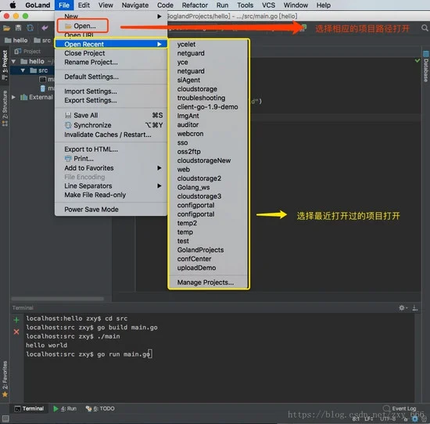
Task: Open recent project webcron
Action: coord(209,134)
